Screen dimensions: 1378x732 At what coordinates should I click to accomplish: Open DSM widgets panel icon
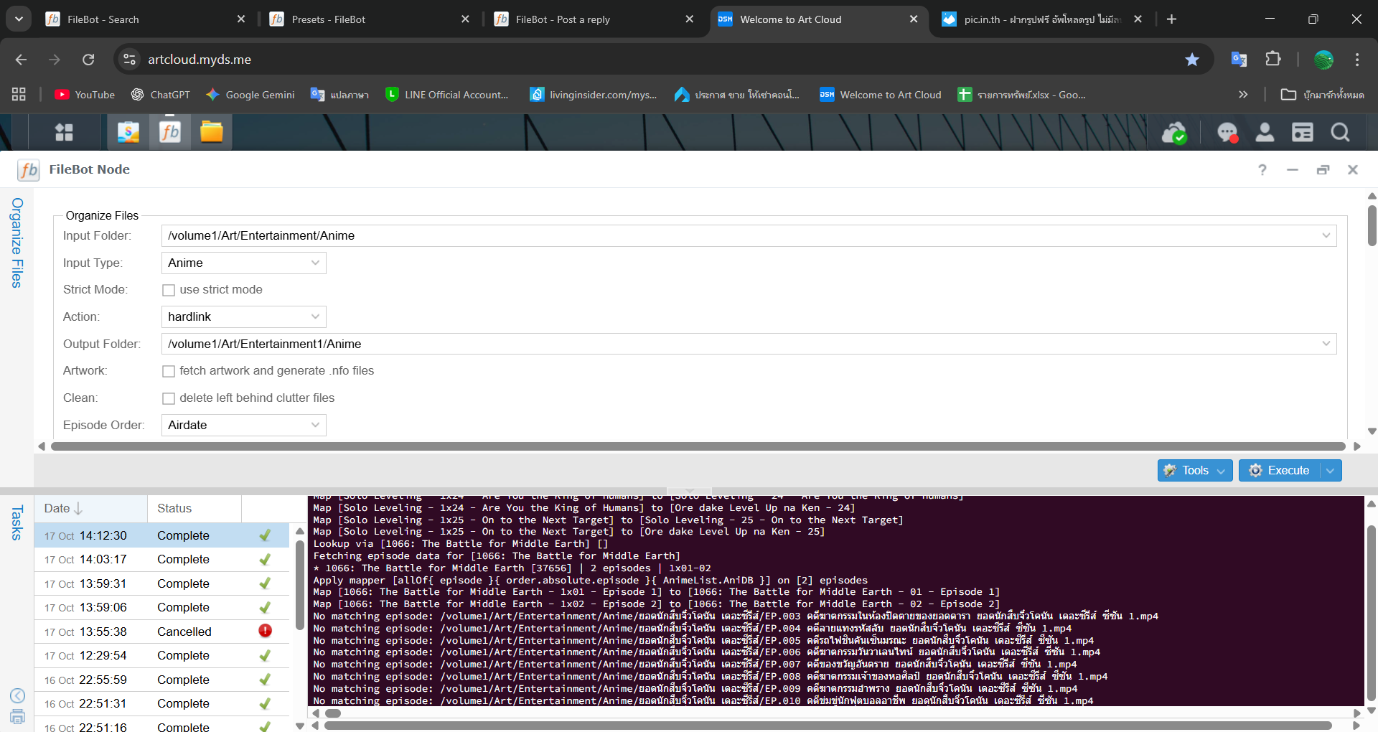pos(1302,133)
